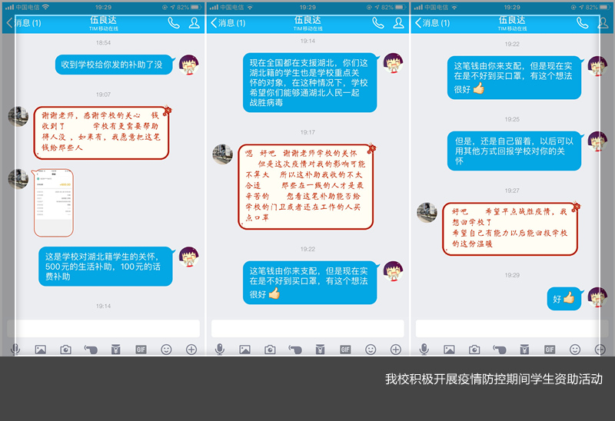Open the contact profile icon in the middle chat
Screen dimensions: 615x421
coord(398,23)
